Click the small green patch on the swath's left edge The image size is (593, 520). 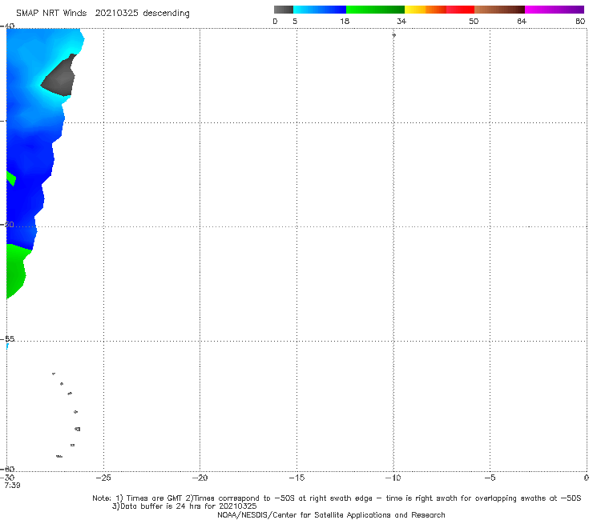tap(10, 178)
